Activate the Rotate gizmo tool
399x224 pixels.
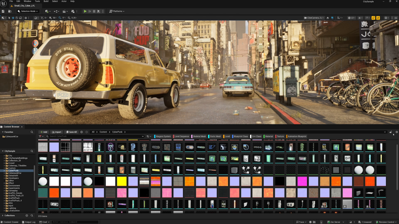[x=17, y=18]
